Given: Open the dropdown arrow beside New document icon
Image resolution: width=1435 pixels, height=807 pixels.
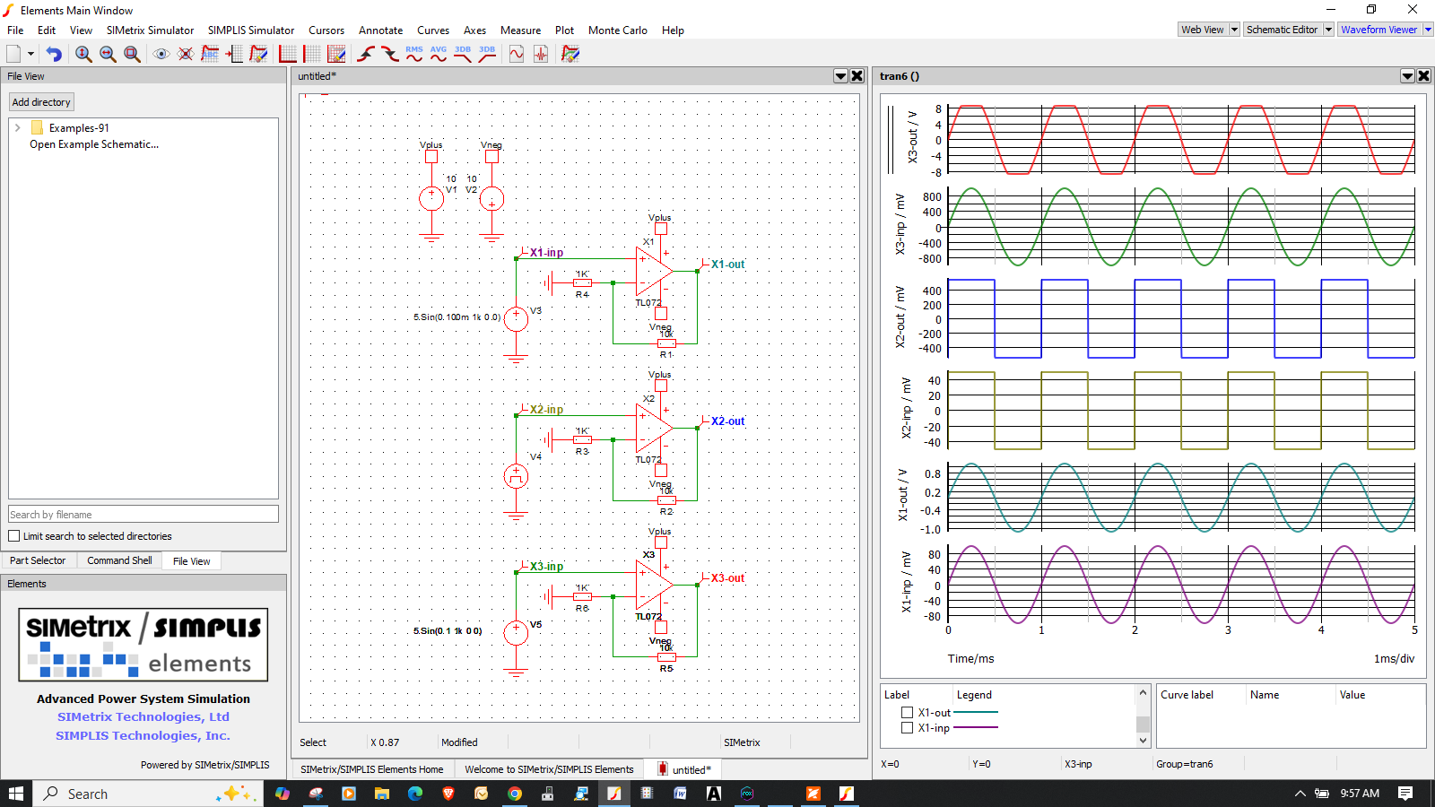Looking at the screenshot, I should [x=30, y=54].
